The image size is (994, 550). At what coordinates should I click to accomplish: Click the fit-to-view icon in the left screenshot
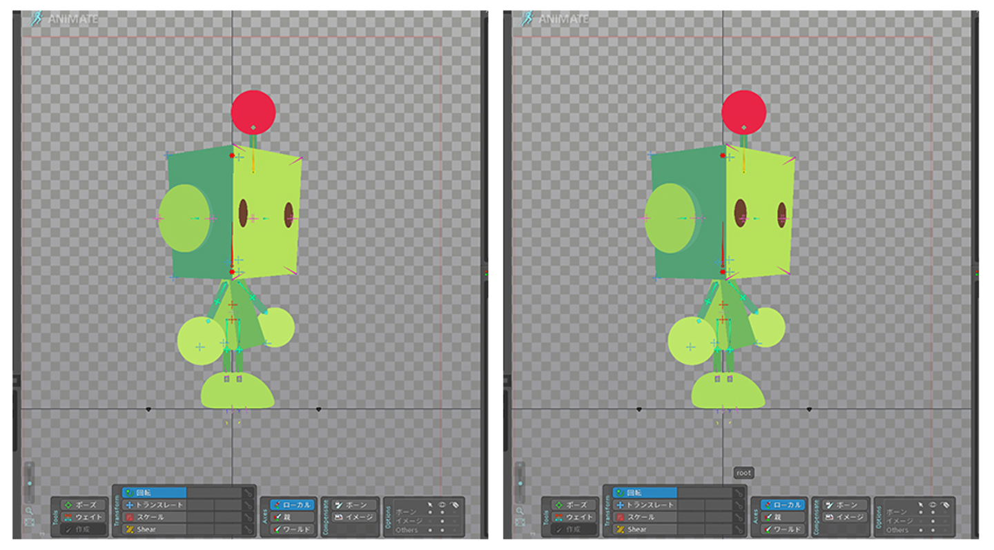point(29,522)
